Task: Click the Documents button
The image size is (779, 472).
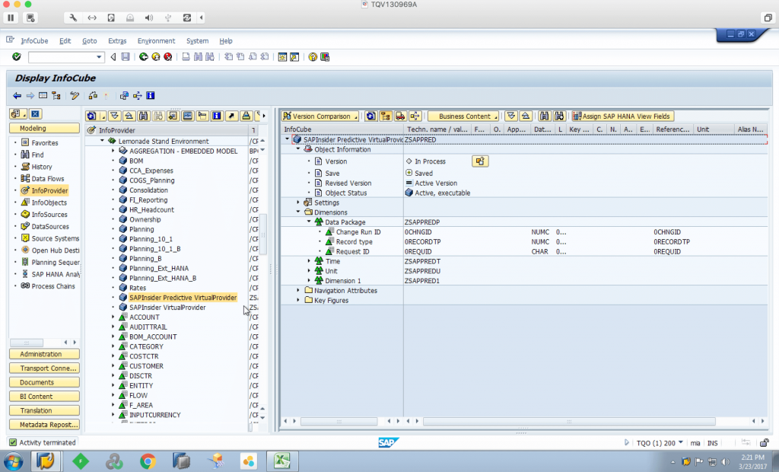Action: 44,382
